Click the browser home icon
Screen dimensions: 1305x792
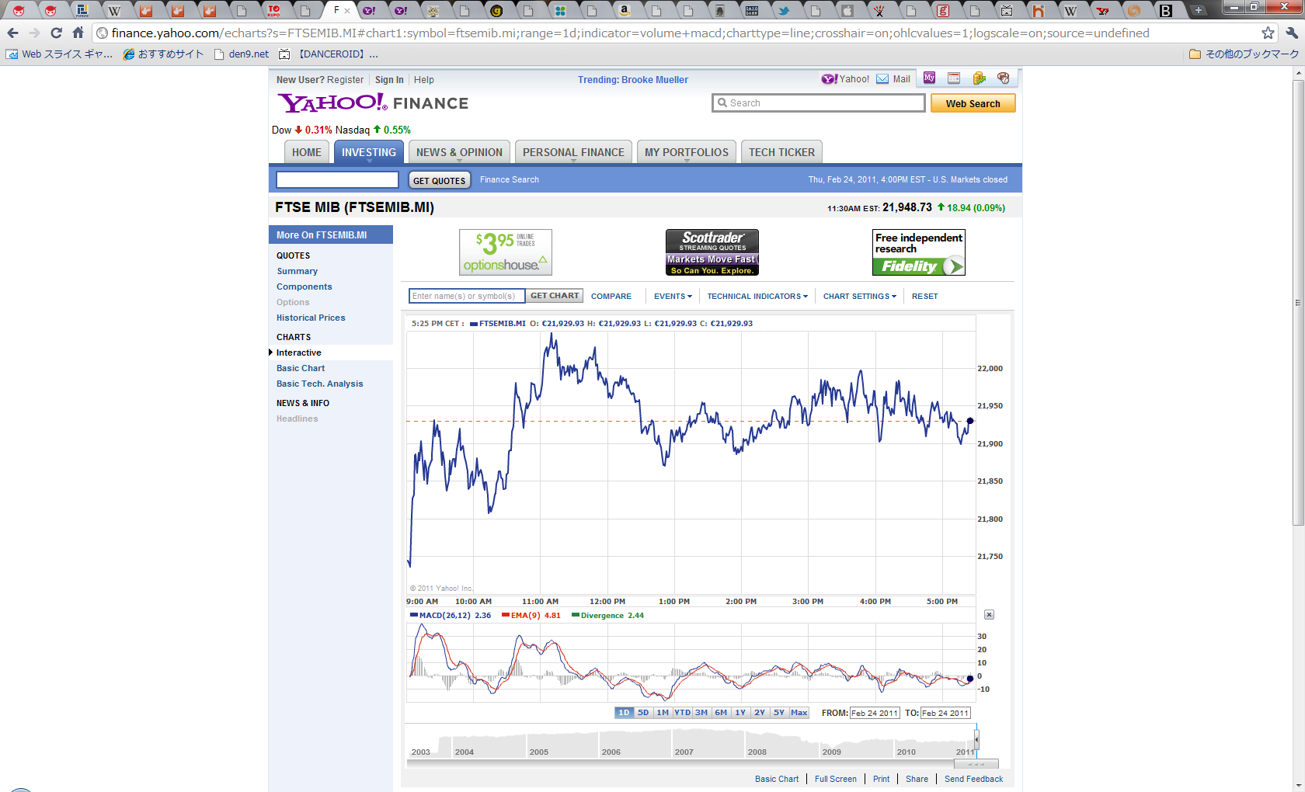coord(78,33)
